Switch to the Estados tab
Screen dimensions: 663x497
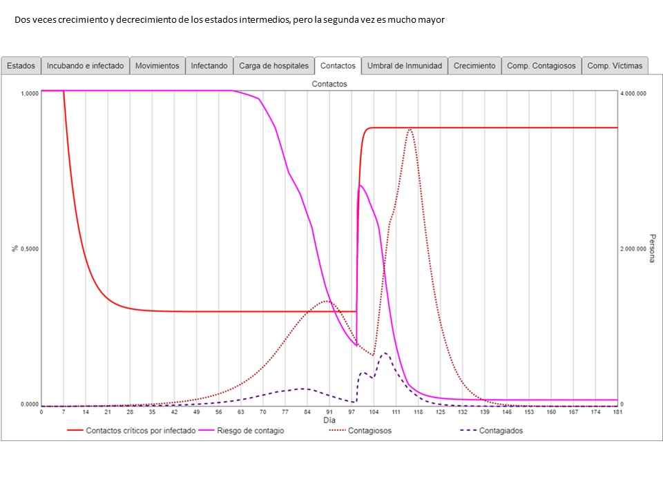pyautogui.click(x=21, y=66)
